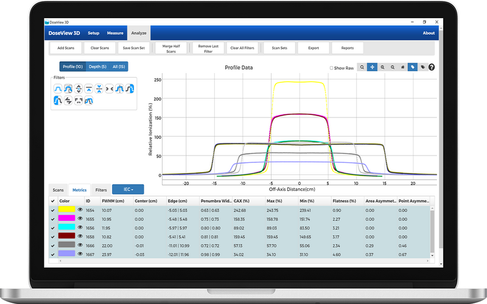Select the Depth (5) scan group
This screenshot has width=487, height=304.
coord(97,67)
